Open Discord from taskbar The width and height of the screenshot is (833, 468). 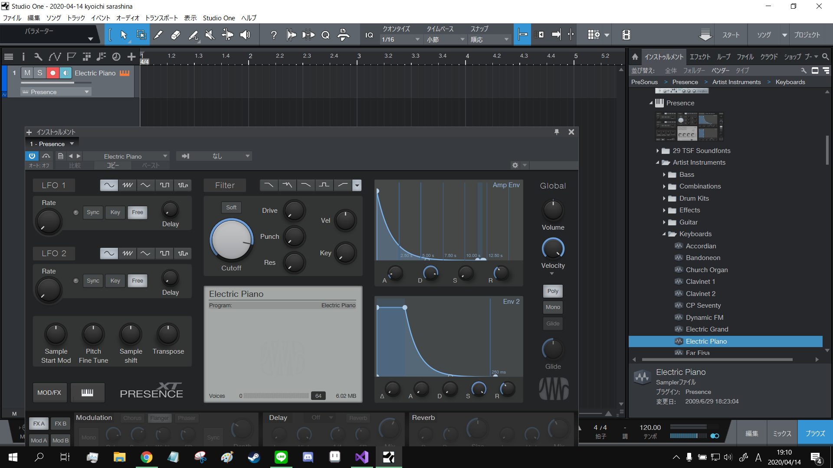(308, 457)
